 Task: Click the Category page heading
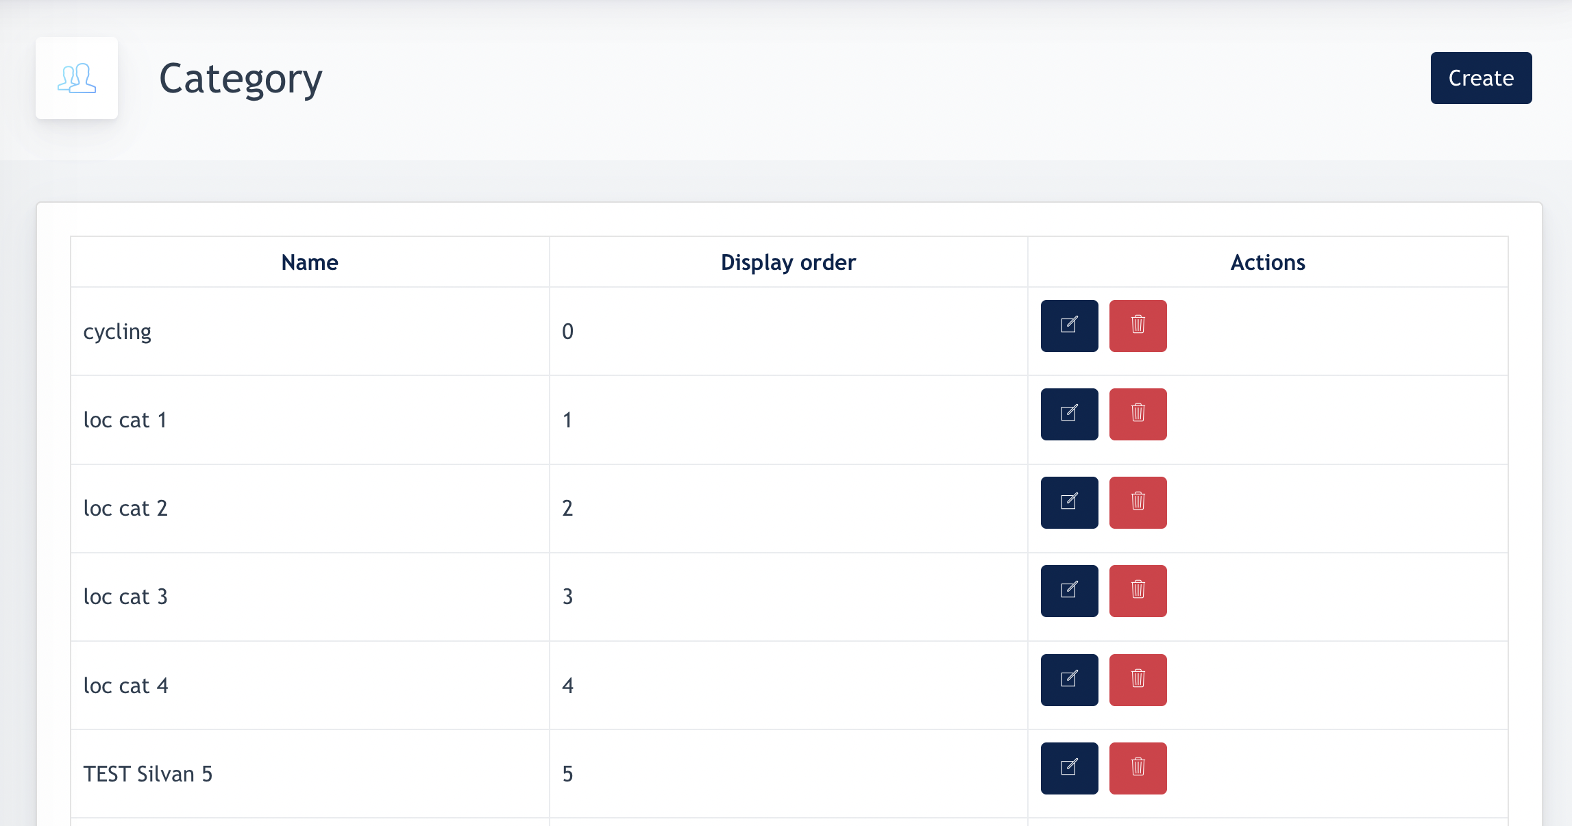coord(241,79)
